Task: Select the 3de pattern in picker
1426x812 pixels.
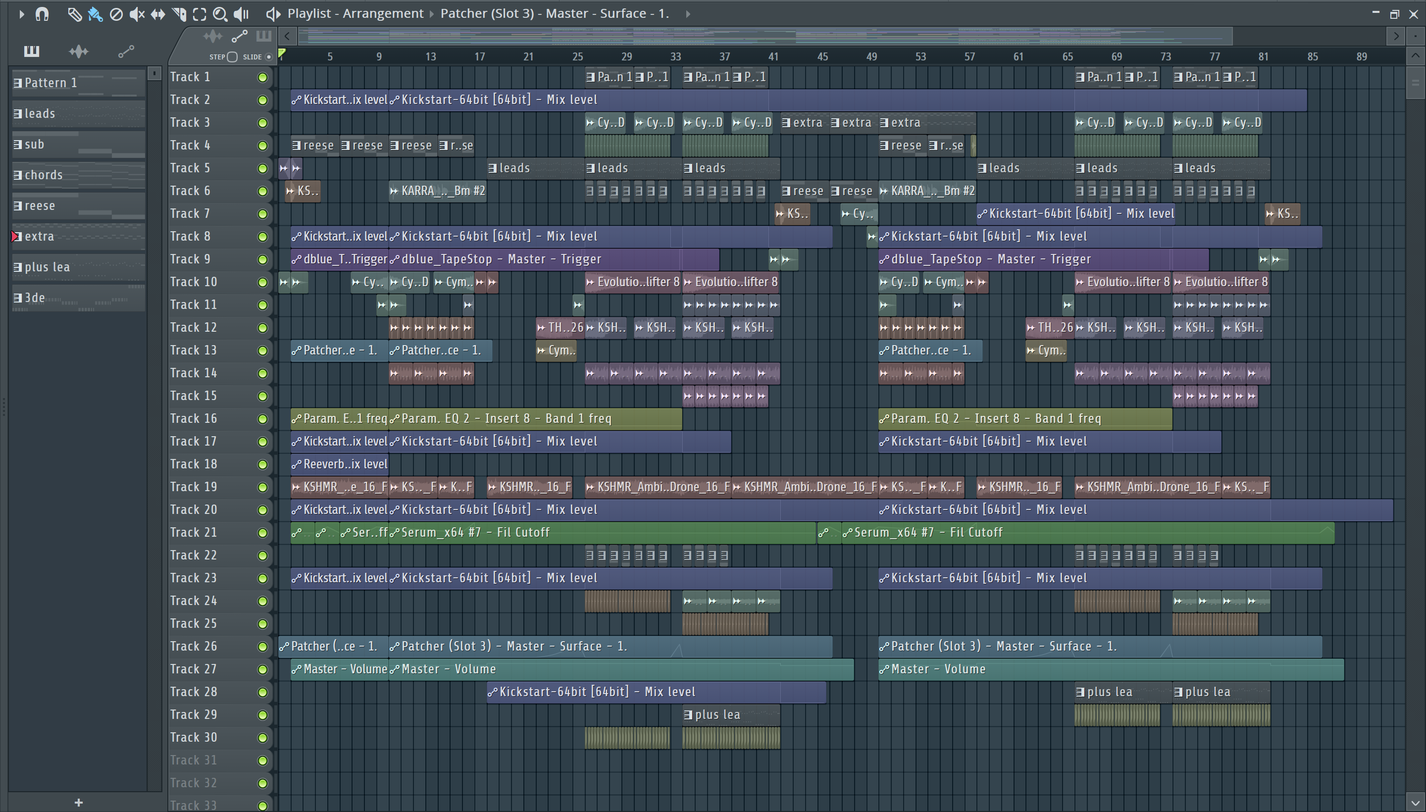Action: pyautogui.click(x=78, y=298)
